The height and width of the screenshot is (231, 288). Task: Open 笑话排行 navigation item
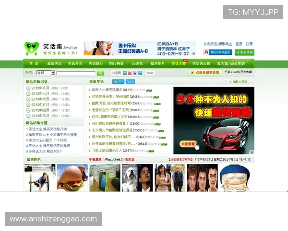[96, 64]
